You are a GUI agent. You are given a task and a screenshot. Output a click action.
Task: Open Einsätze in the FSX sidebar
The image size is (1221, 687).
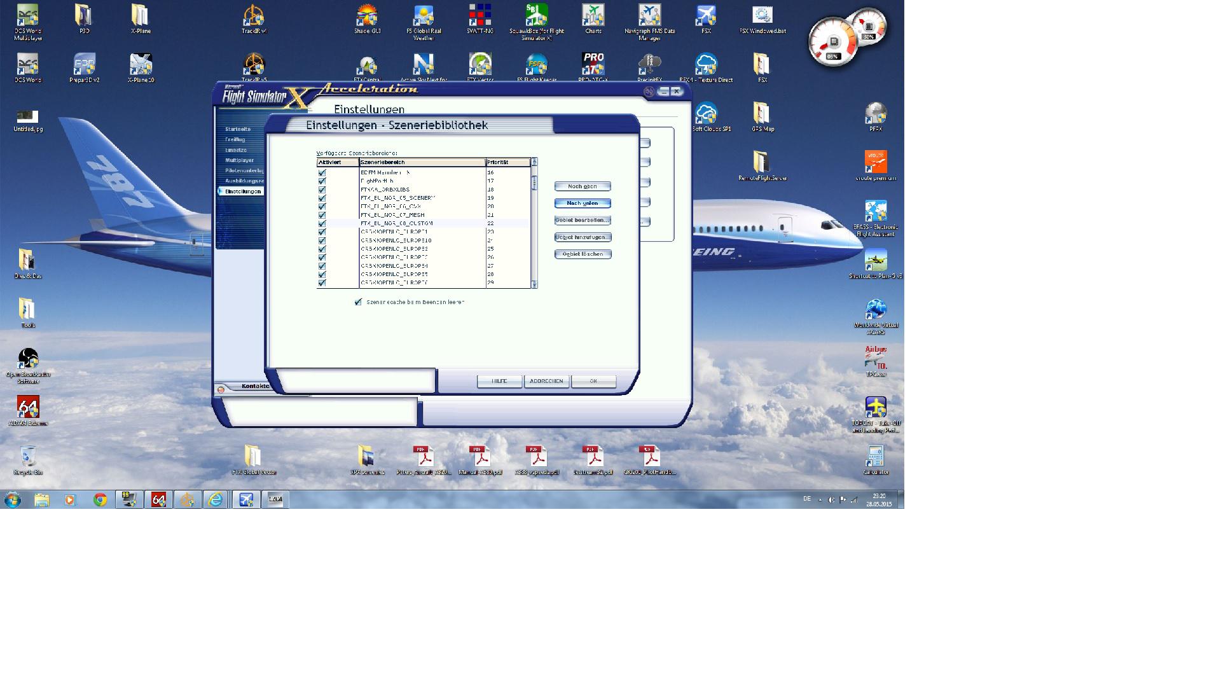[x=235, y=150]
